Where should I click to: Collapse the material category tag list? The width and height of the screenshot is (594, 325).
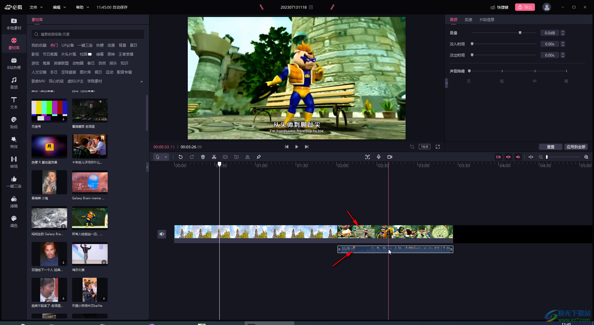[142, 82]
